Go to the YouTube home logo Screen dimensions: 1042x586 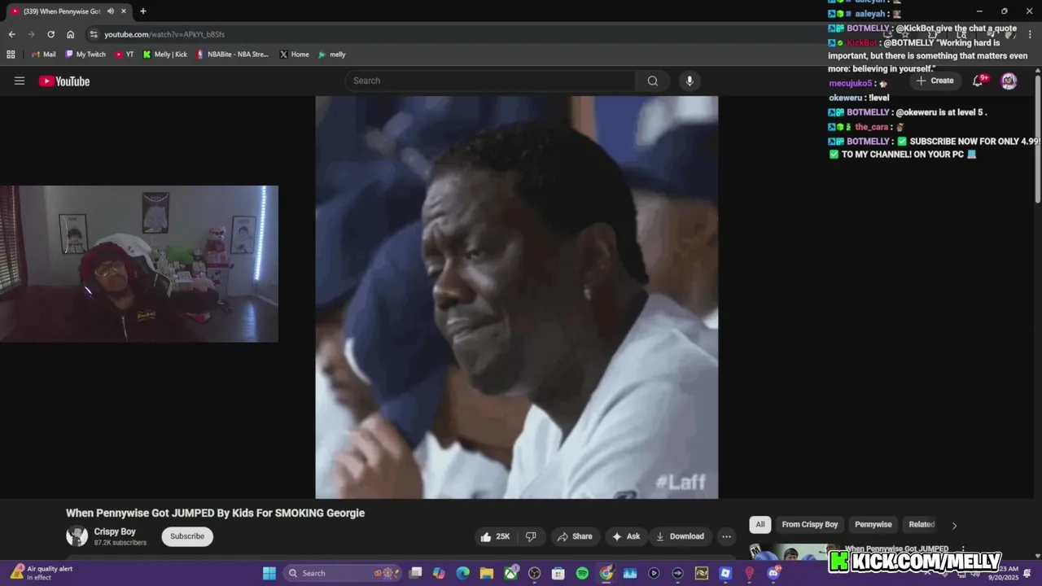click(x=64, y=81)
